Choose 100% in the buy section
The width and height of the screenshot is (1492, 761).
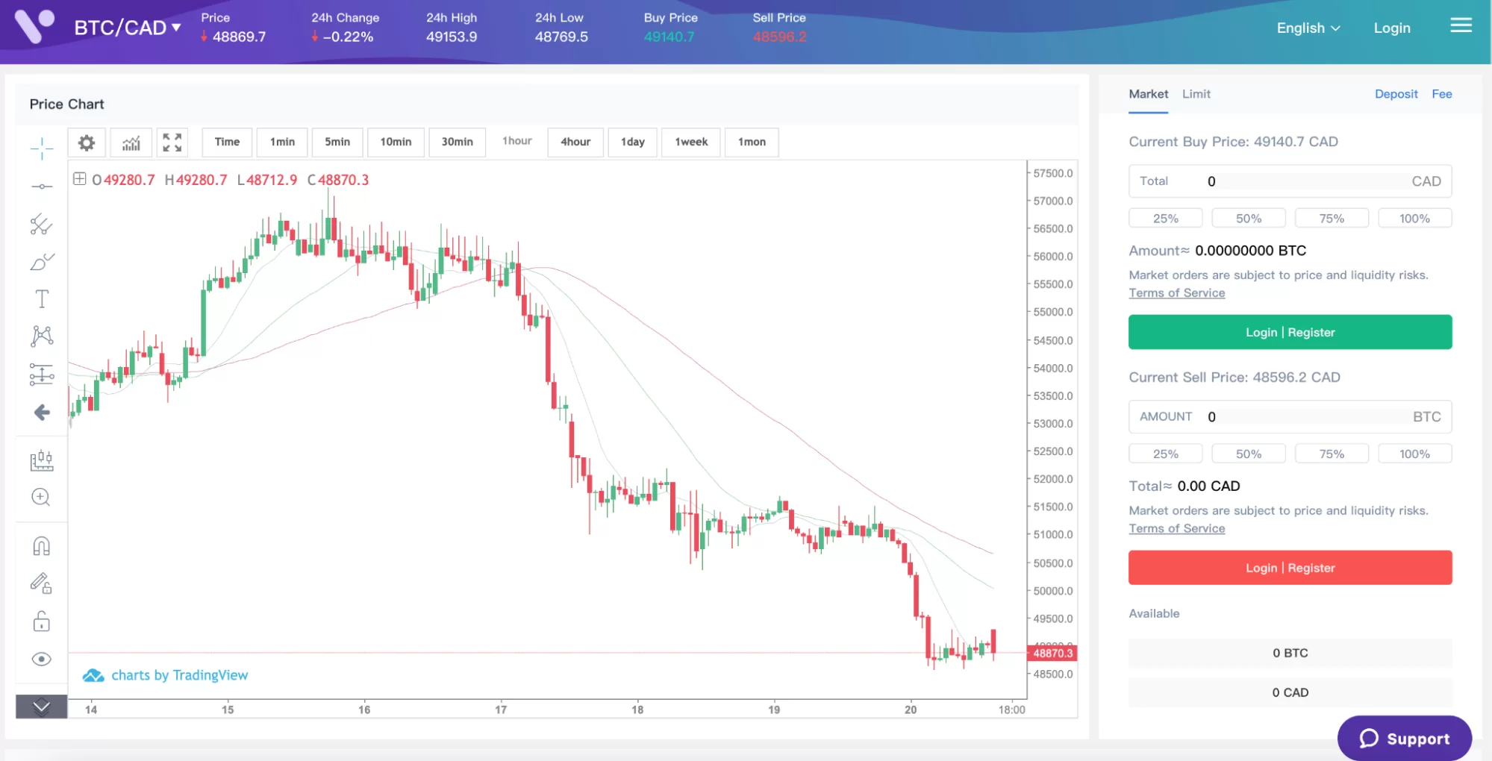(1414, 219)
